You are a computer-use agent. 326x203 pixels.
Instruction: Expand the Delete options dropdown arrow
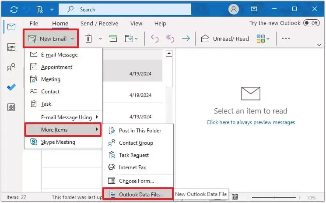(x=100, y=39)
